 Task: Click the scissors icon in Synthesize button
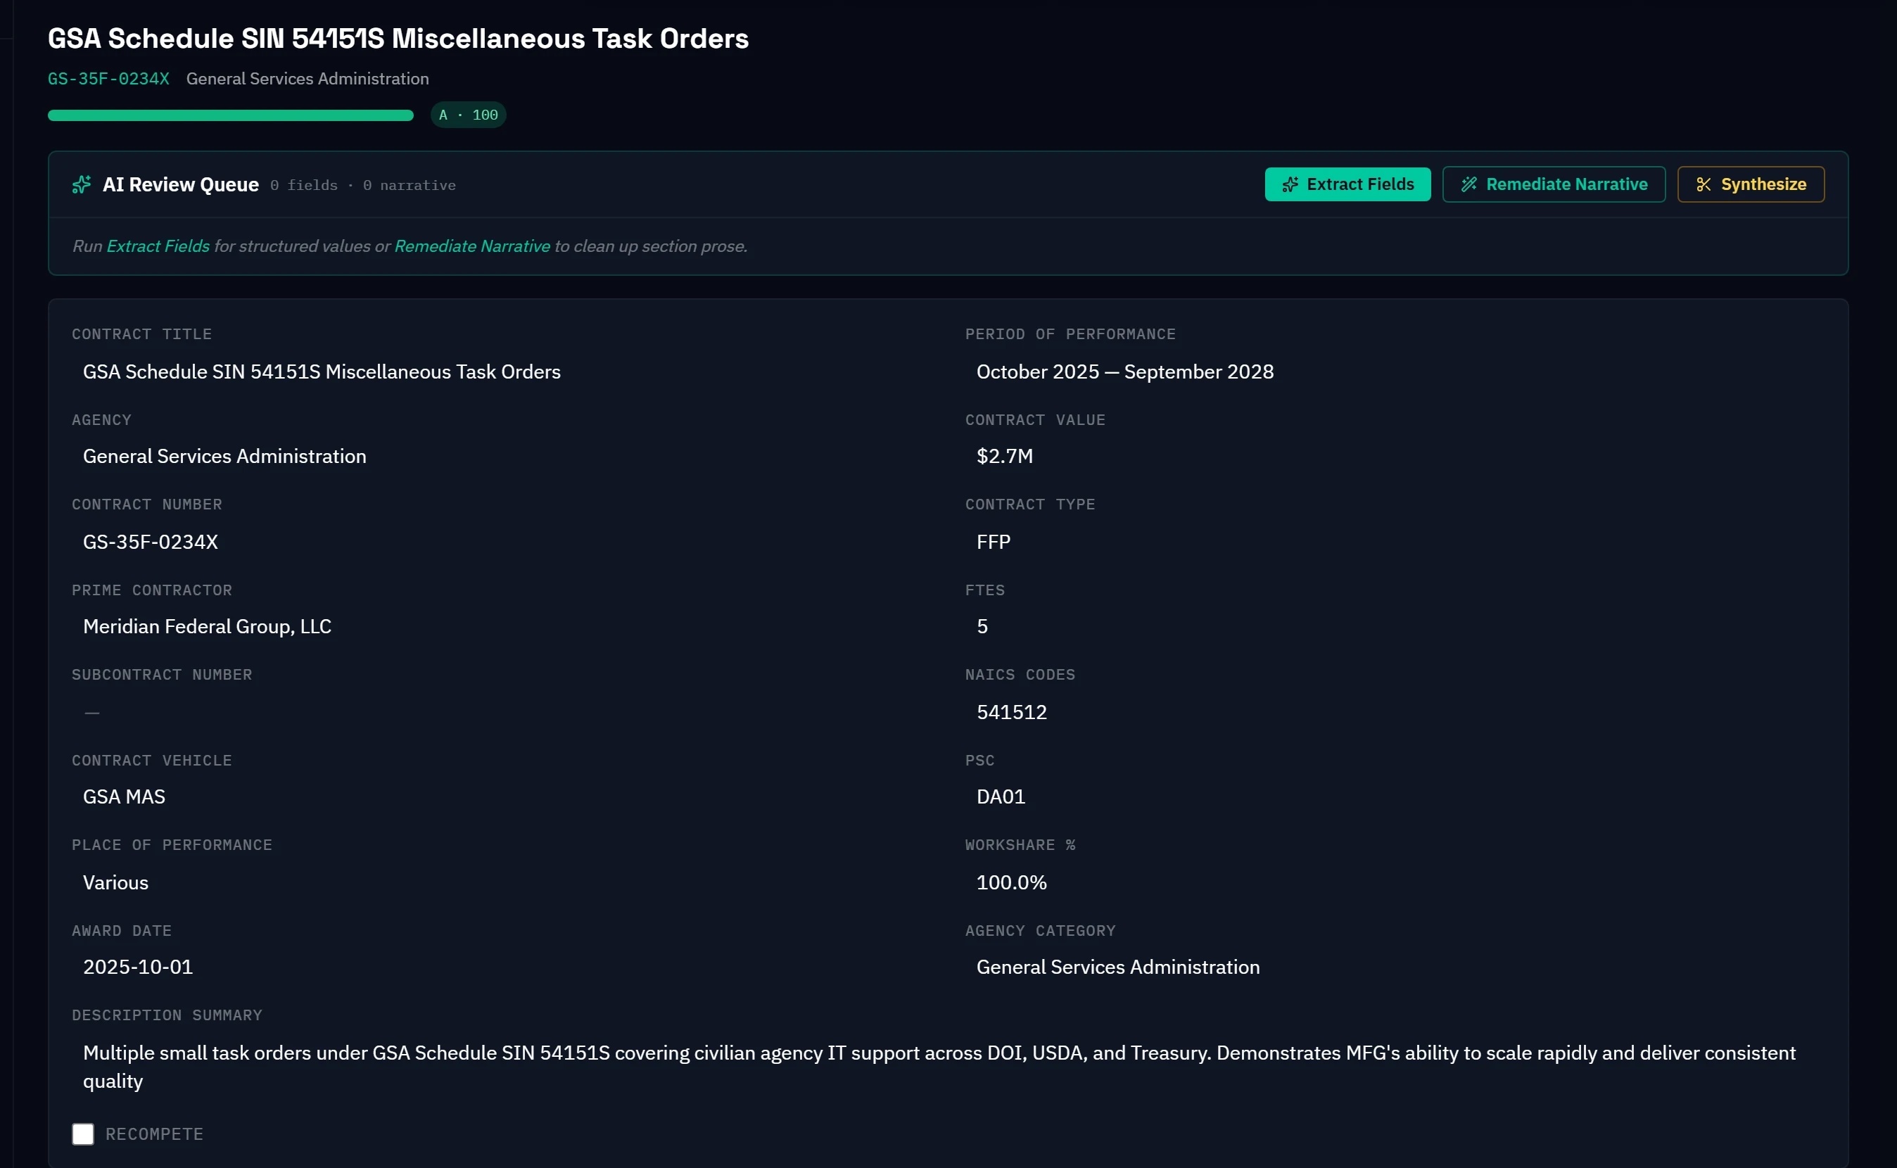click(x=1703, y=184)
